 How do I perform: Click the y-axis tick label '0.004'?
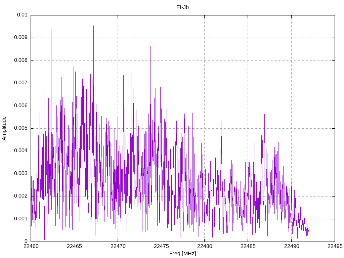click(21, 151)
